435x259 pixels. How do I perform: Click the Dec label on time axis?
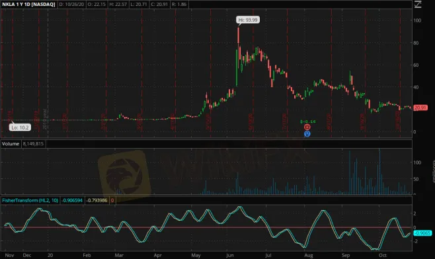point(27,256)
